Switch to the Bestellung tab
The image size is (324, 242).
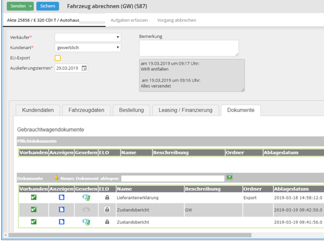click(x=131, y=110)
